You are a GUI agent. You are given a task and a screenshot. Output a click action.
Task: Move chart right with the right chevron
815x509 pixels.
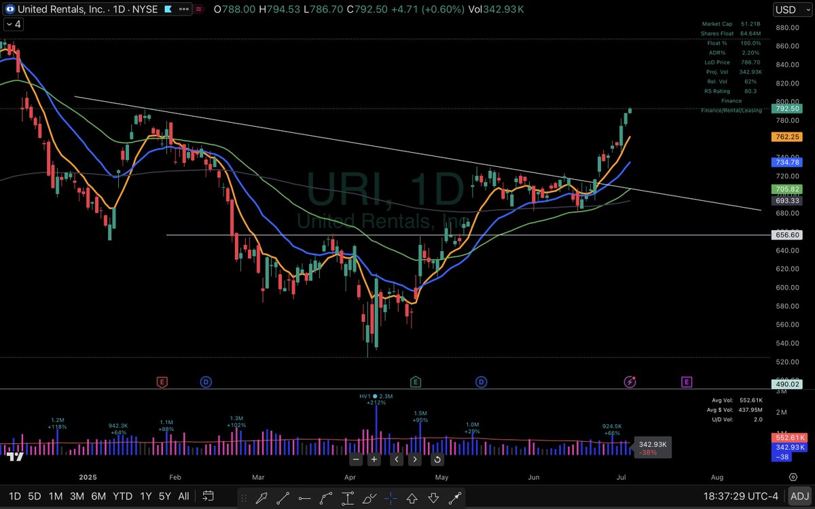[x=415, y=459]
